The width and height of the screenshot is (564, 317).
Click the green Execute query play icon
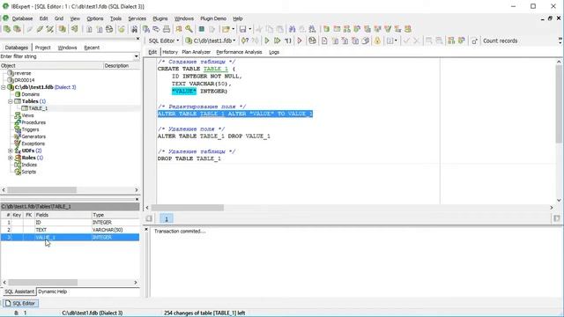click(267, 41)
